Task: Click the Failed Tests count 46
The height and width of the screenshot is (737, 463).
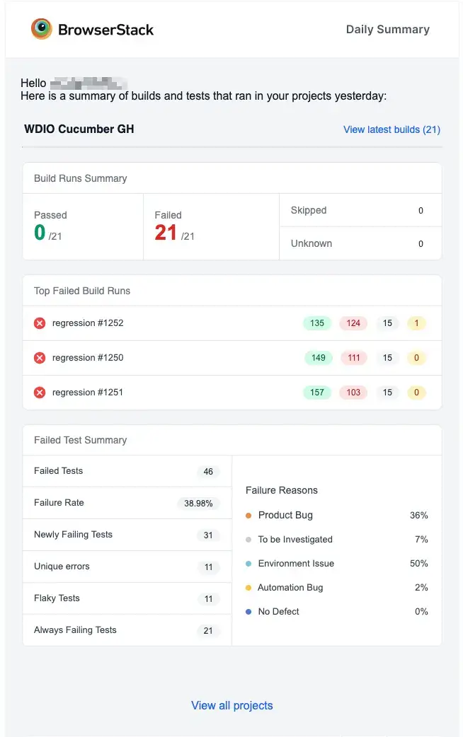Action: click(208, 472)
